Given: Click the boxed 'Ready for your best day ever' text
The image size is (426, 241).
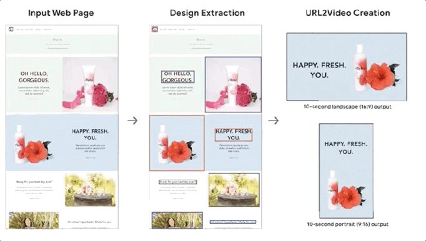Looking at the screenshot, I should 178,182.
